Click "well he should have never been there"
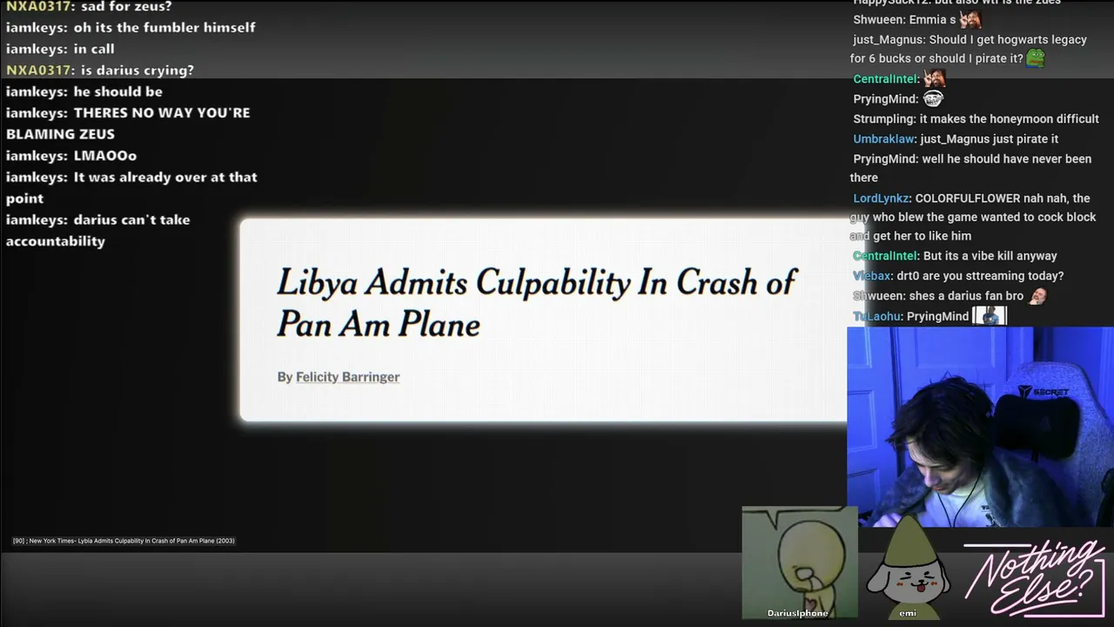1114x627 pixels. (x=970, y=168)
